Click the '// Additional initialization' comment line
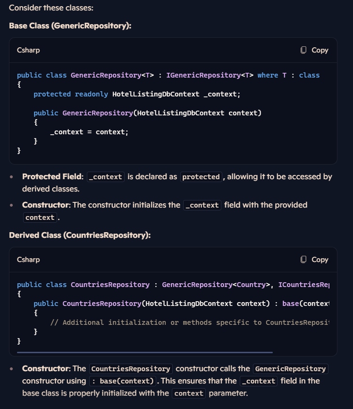The width and height of the screenshot is (353, 409). pos(190,322)
